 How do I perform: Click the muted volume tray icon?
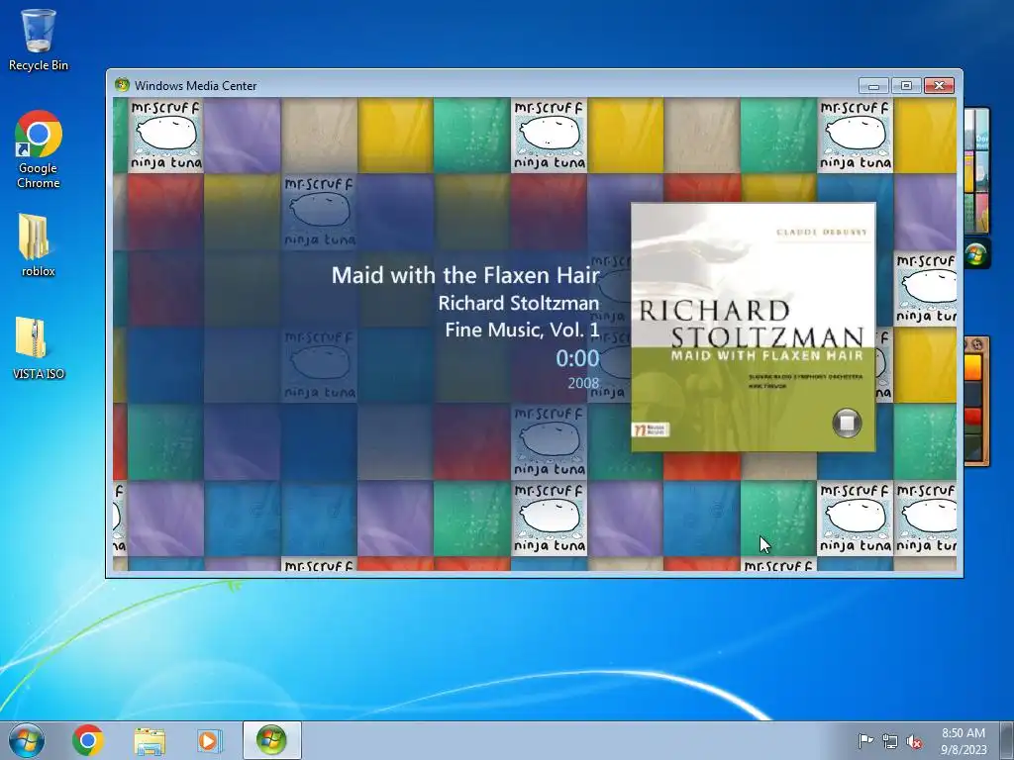(x=914, y=741)
